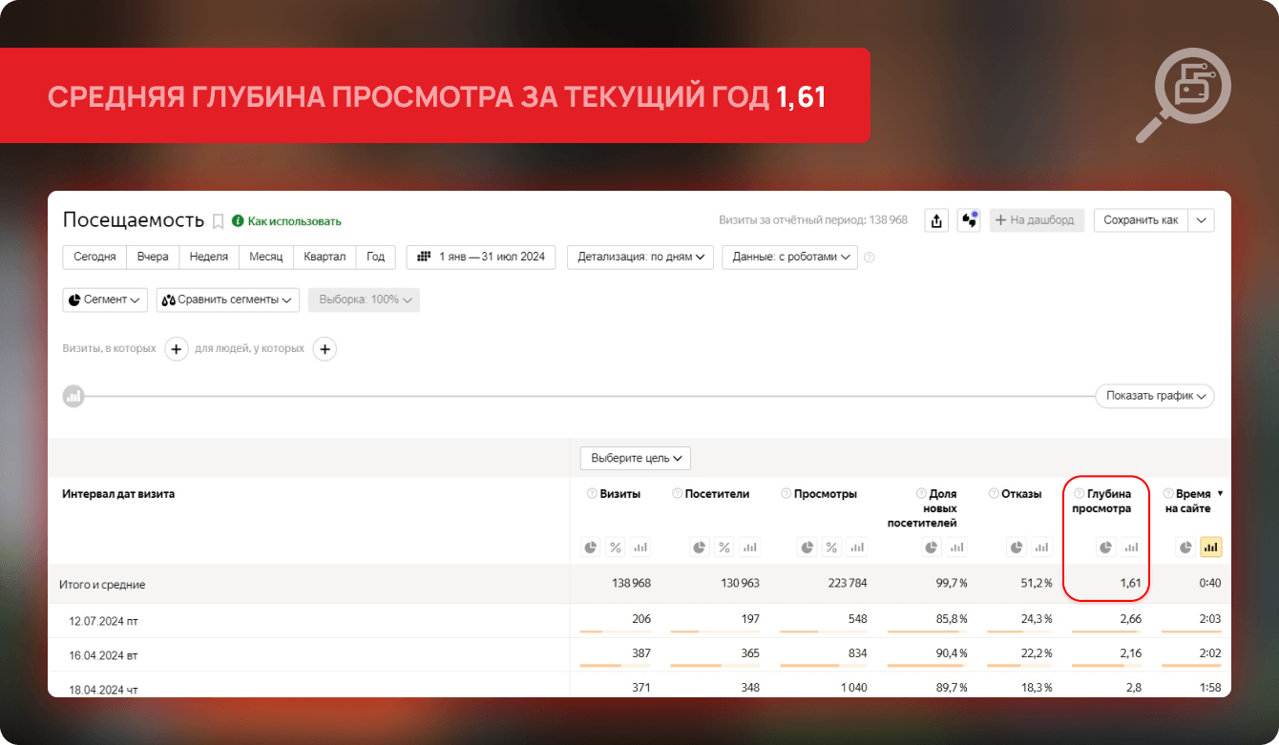Open the Выберите цель dropdown
The height and width of the screenshot is (745, 1279).
(636, 458)
